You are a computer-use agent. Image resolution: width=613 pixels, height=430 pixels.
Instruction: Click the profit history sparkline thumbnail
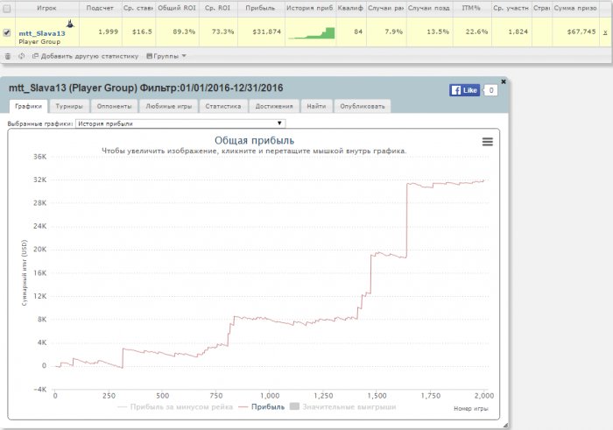pyautogui.click(x=311, y=33)
